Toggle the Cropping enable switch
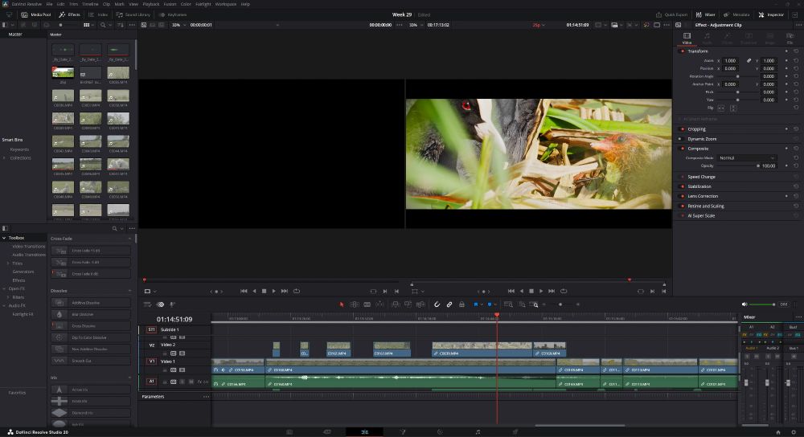Viewport: 804px width, 437px height. [x=682, y=129]
